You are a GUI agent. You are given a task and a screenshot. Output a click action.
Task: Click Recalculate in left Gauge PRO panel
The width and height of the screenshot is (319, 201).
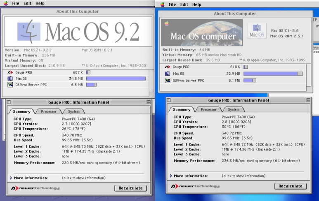pyautogui.click(x=130, y=188)
